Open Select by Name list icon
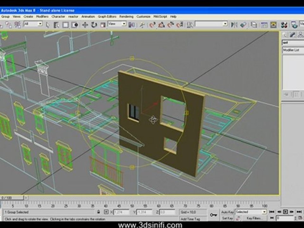This screenshot has width=304, height=228. [56, 25]
